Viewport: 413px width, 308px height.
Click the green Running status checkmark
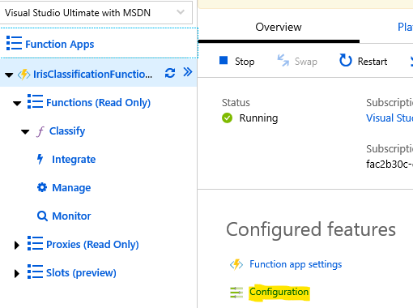click(227, 118)
